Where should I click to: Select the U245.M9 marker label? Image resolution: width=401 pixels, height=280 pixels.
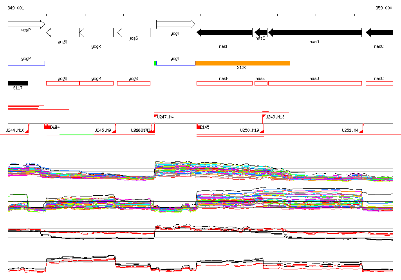click(103, 130)
